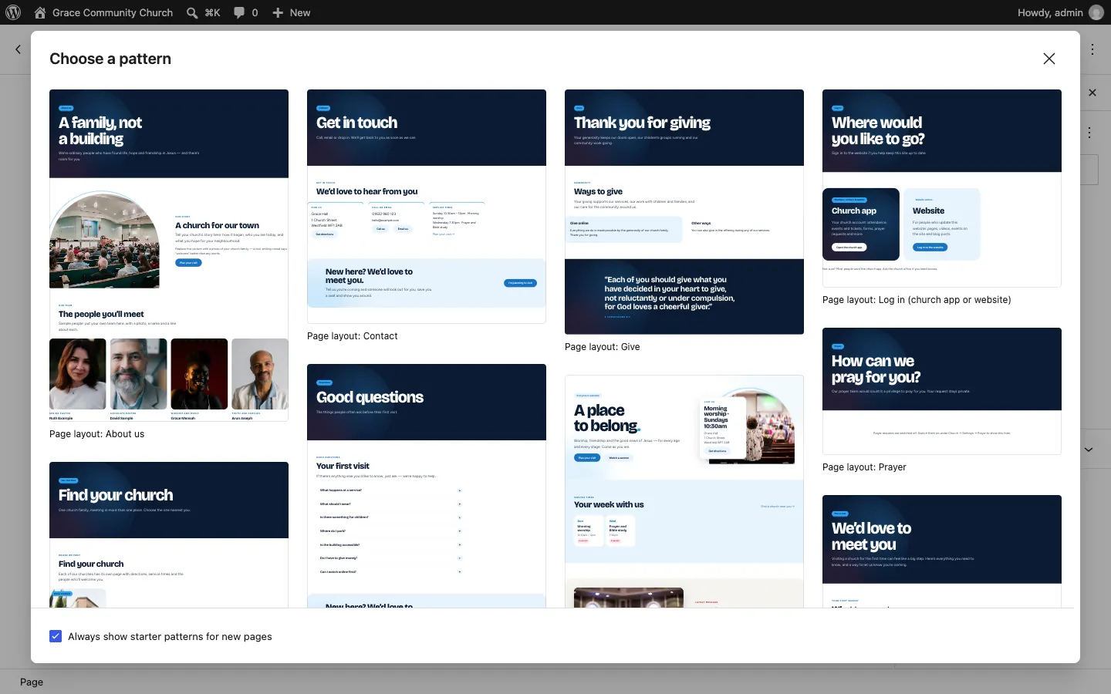
Task: Choose the We'd love to meet you pattern
Action: pos(942,551)
